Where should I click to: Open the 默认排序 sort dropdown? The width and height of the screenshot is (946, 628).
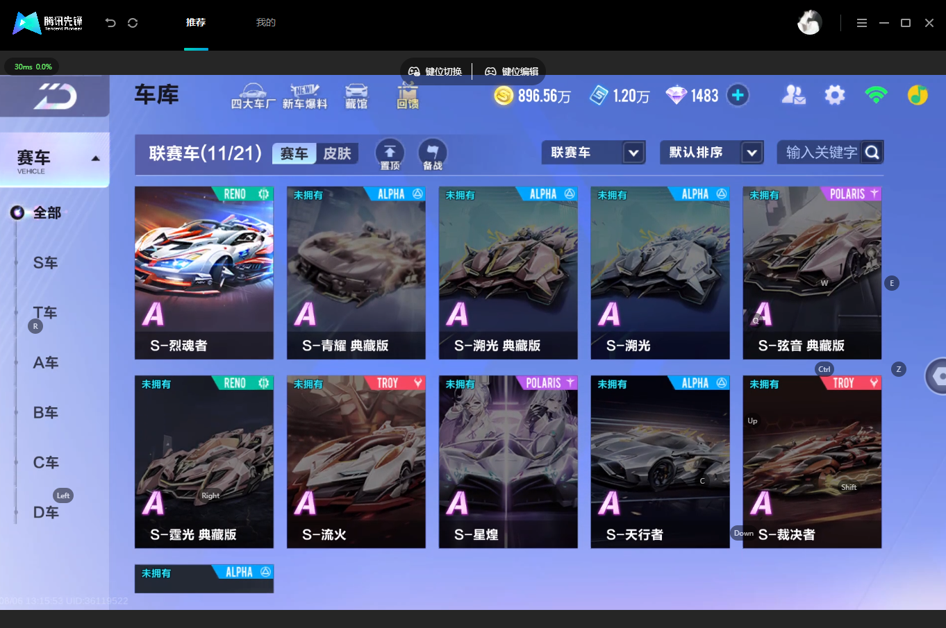pos(712,153)
